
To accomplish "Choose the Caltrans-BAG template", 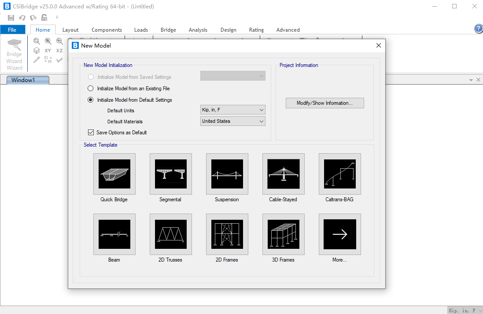I will pos(340,174).
